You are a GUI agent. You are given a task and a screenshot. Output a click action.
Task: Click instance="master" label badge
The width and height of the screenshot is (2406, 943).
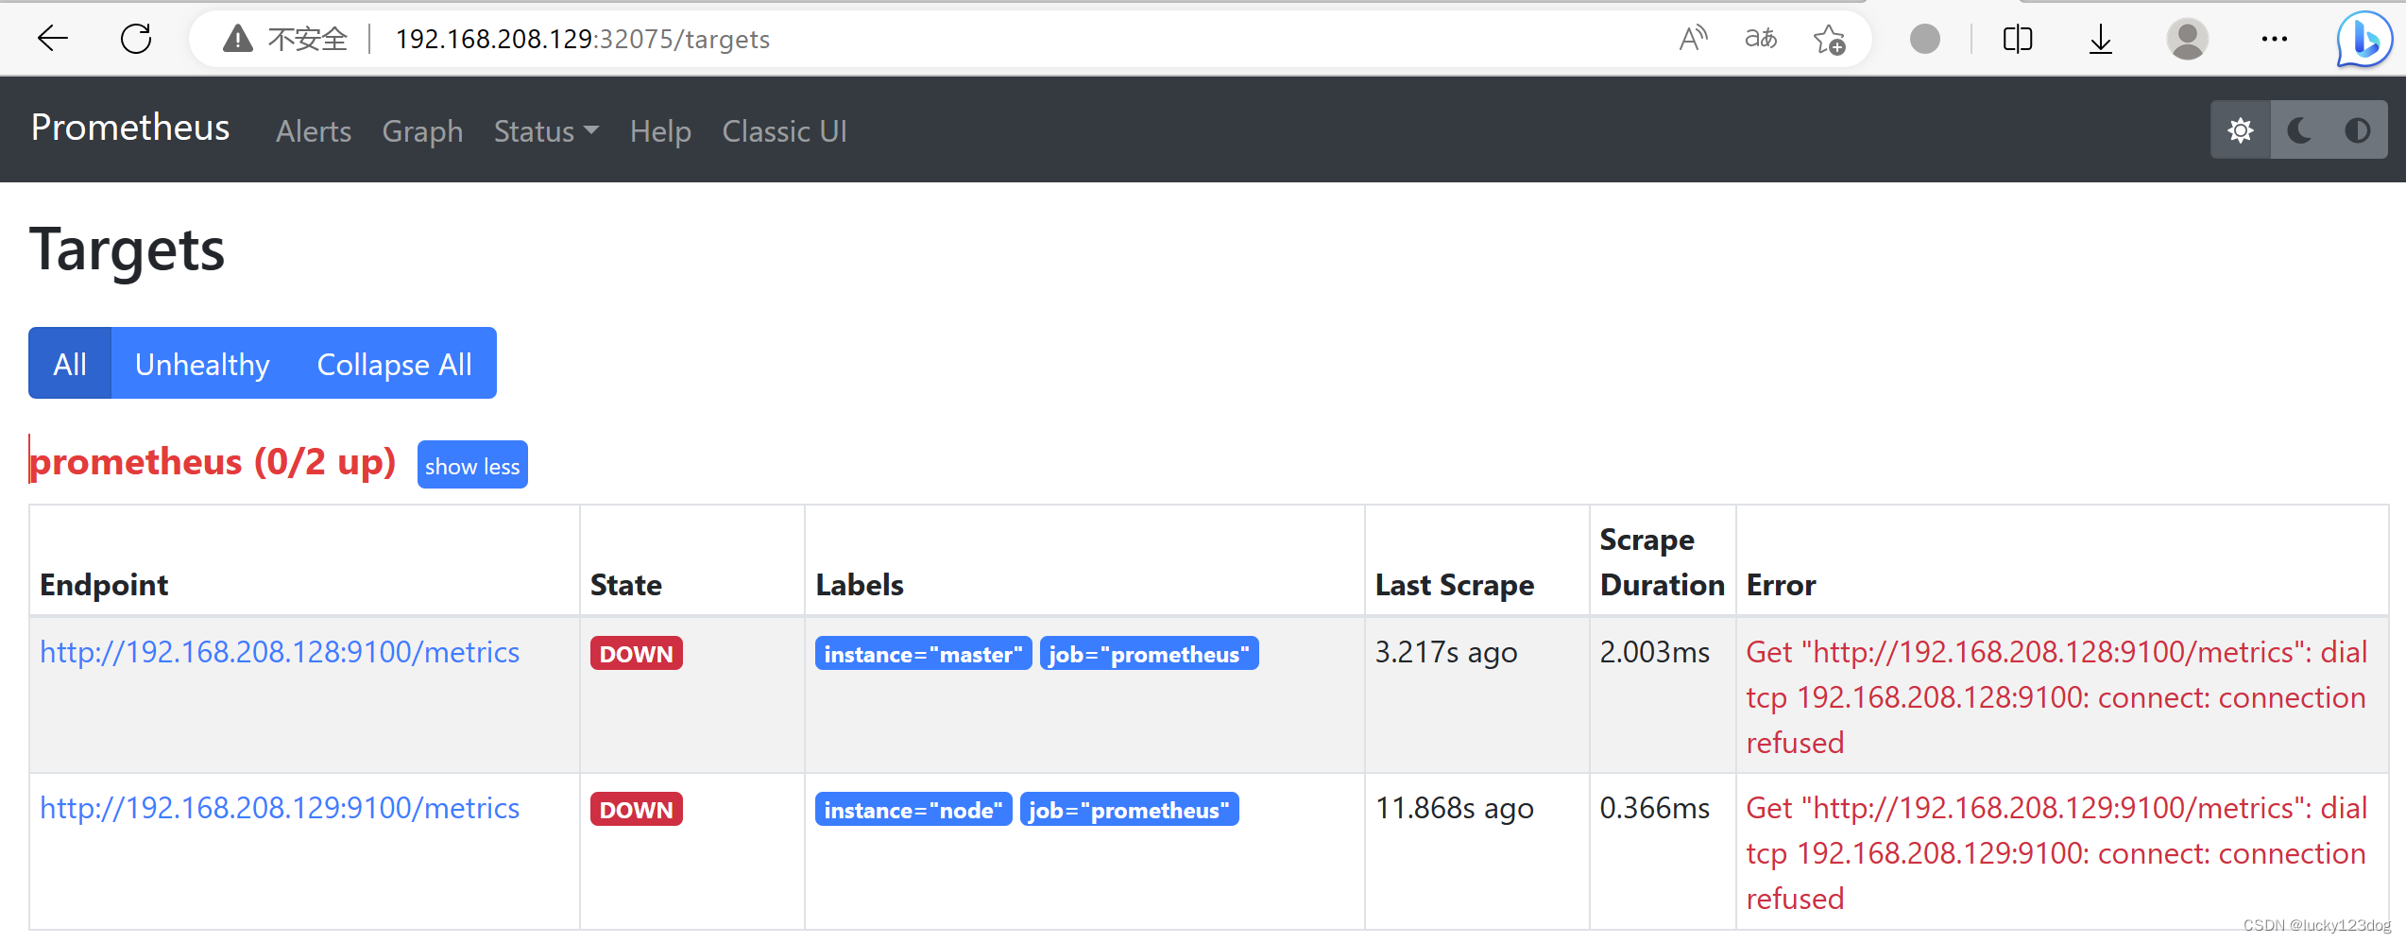(x=923, y=654)
